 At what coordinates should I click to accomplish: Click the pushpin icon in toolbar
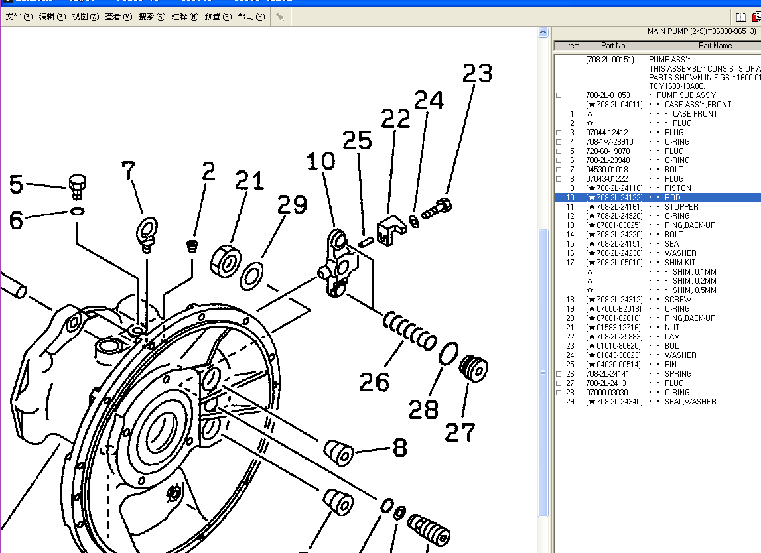click(x=280, y=17)
